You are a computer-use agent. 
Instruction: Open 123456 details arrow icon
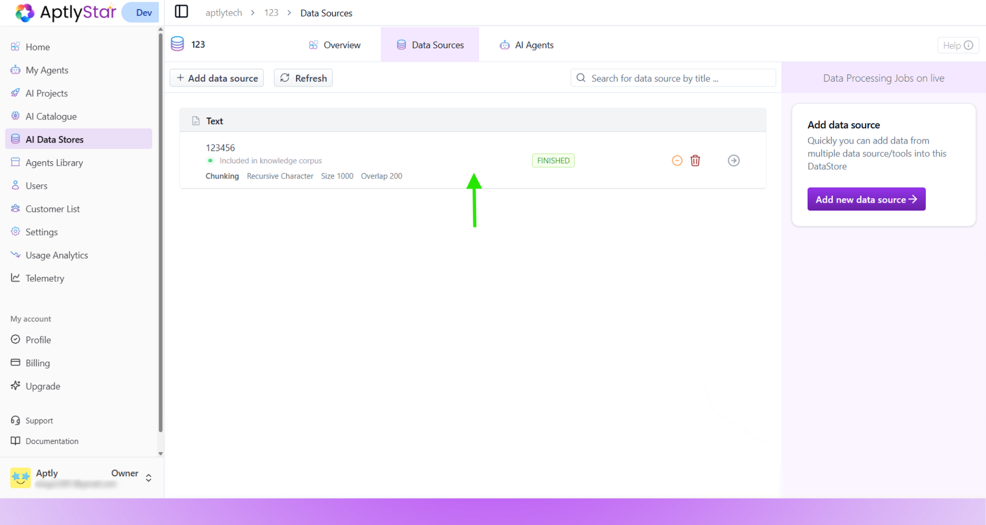734,161
